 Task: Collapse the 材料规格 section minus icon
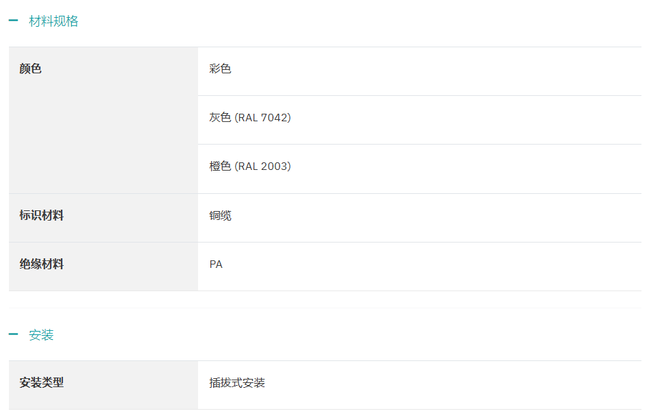pos(13,21)
